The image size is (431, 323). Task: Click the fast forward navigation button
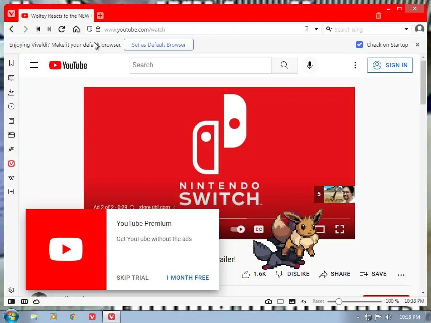point(49,29)
